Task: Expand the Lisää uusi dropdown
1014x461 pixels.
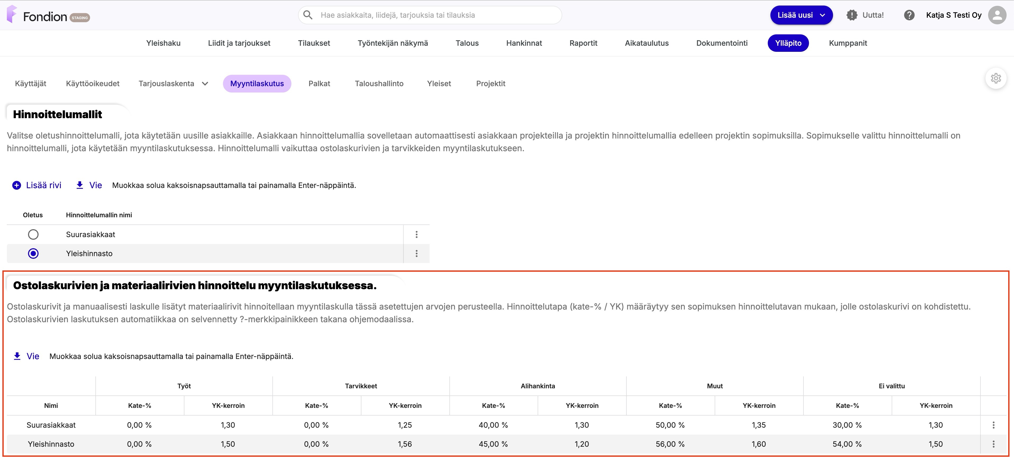Action: pos(801,15)
